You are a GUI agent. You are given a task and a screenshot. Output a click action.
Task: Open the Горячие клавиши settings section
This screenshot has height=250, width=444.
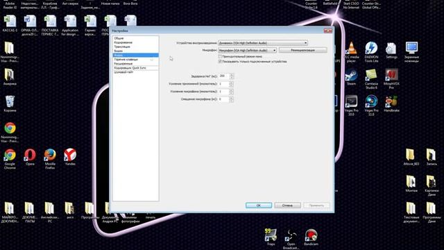point(136,60)
